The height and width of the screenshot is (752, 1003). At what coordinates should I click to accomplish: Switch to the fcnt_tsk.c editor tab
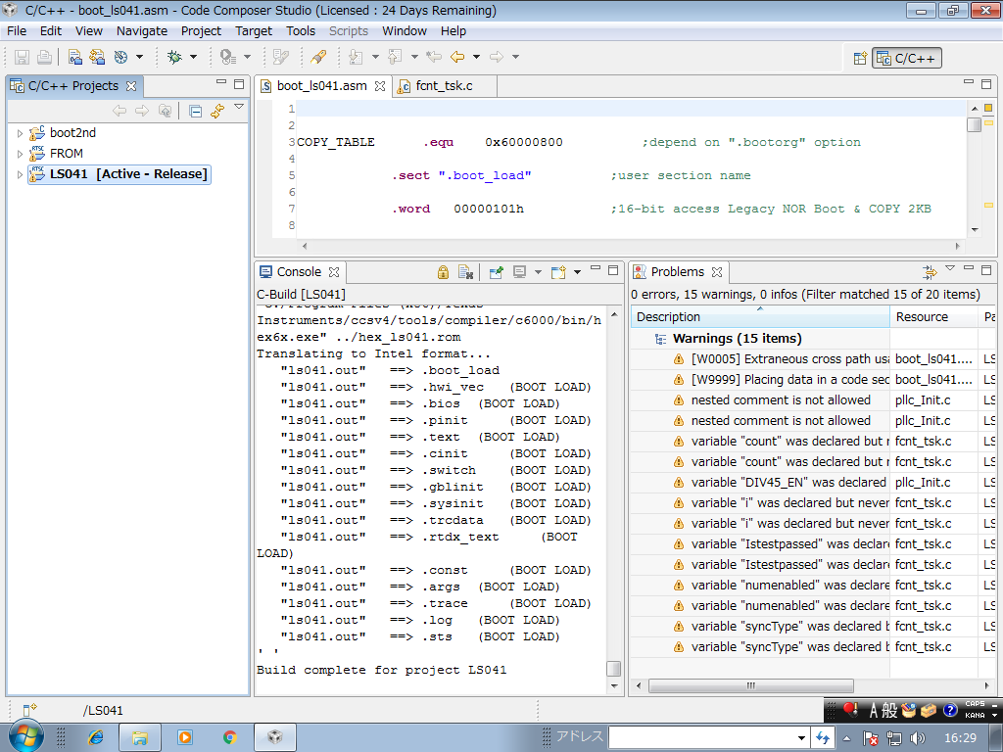[x=444, y=86]
